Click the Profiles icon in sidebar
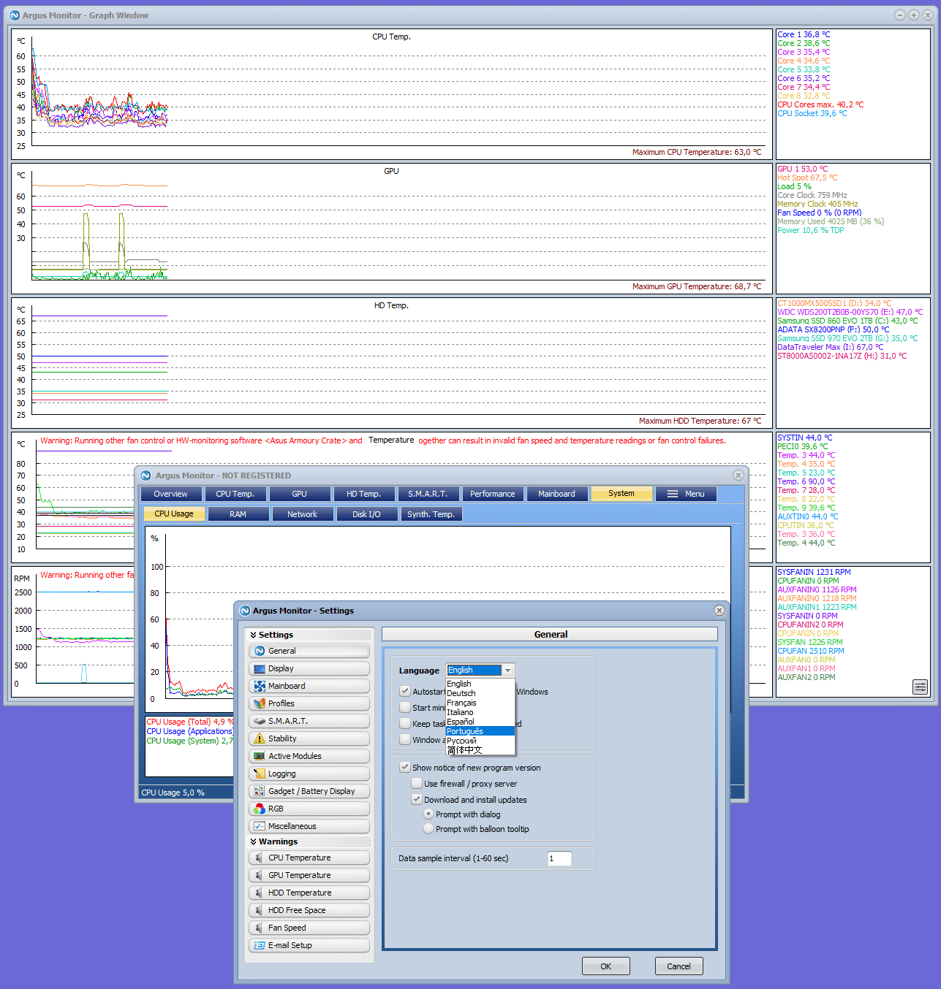Screen dimensions: 941x989 [x=259, y=703]
